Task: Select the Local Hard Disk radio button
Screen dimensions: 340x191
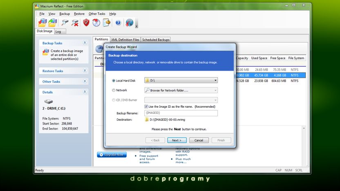Action: (x=114, y=80)
